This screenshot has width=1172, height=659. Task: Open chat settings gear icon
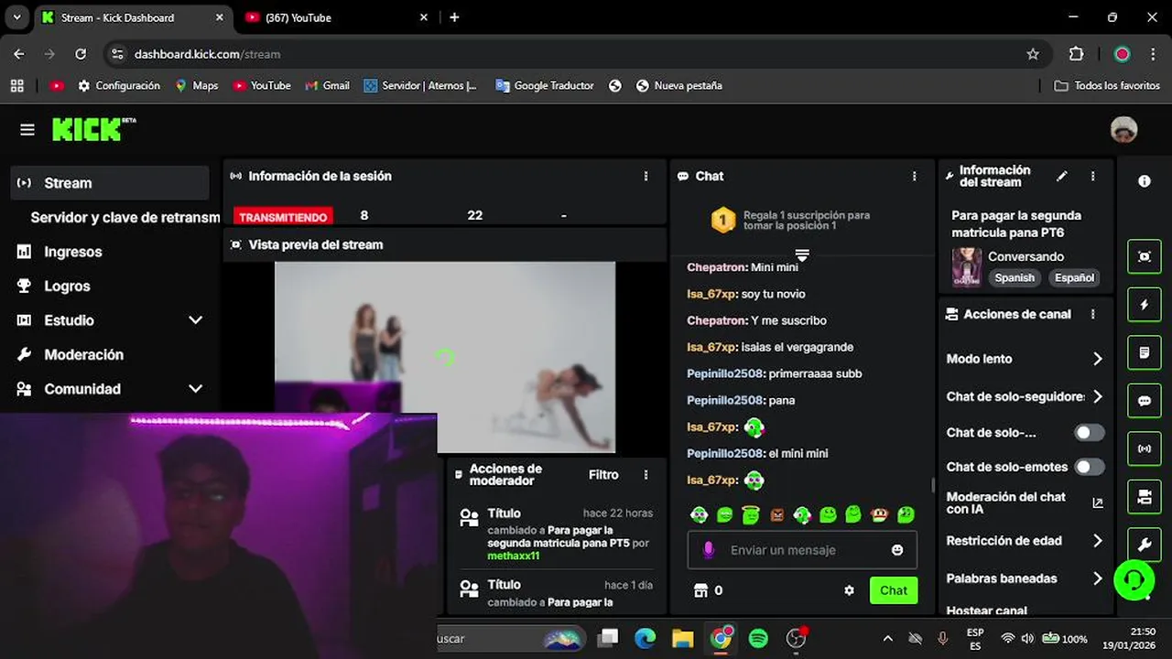[849, 590]
